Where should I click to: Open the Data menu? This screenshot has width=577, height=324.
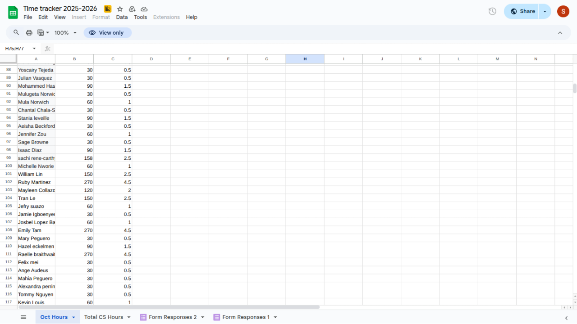pos(122,17)
